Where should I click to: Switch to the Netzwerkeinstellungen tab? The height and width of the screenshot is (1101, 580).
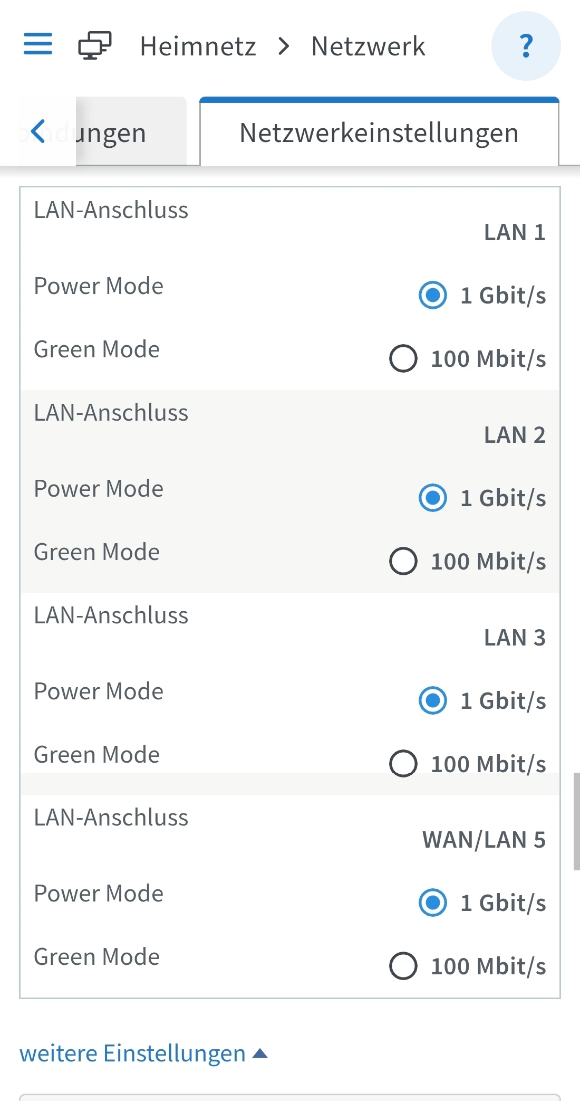[379, 133]
